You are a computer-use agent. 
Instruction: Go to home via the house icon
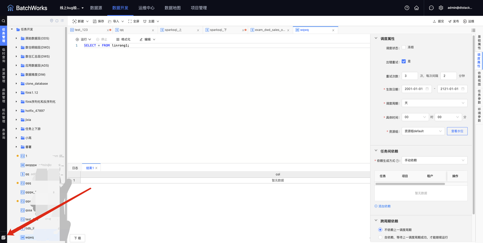point(417,8)
